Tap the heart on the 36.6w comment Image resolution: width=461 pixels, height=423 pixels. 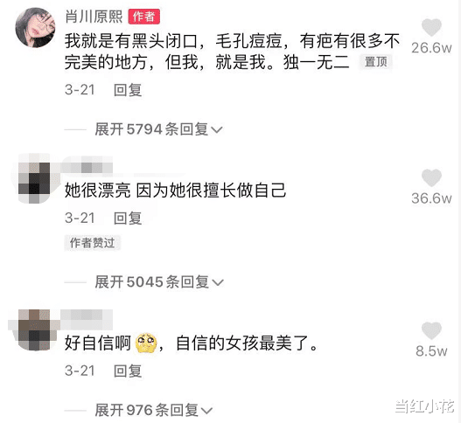click(431, 177)
